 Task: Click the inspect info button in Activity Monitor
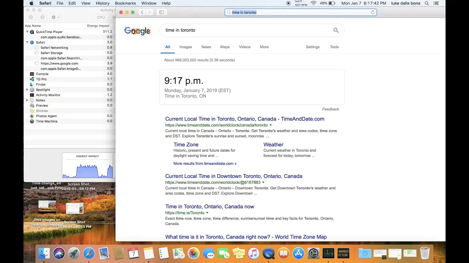(x=42, y=17)
